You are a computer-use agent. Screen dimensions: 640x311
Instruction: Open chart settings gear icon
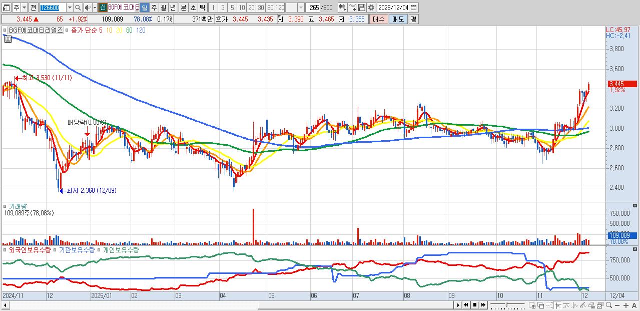coord(371,8)
